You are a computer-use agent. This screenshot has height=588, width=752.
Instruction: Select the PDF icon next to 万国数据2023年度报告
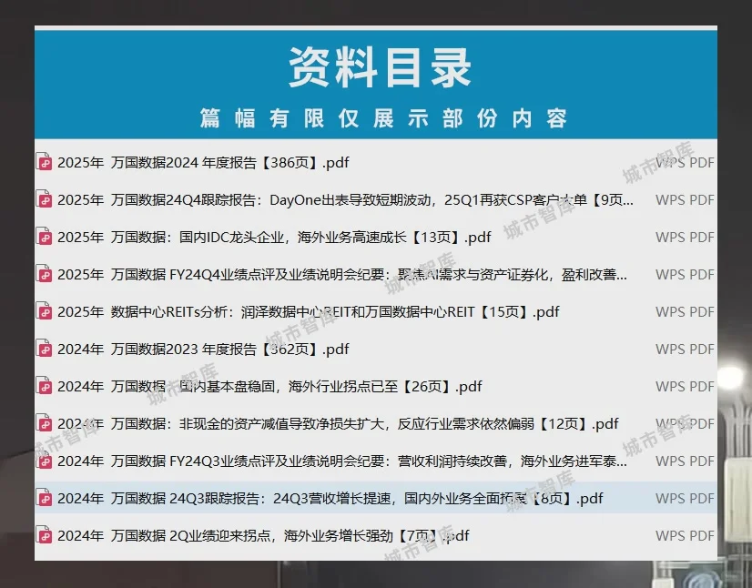[x=43, y=349]
